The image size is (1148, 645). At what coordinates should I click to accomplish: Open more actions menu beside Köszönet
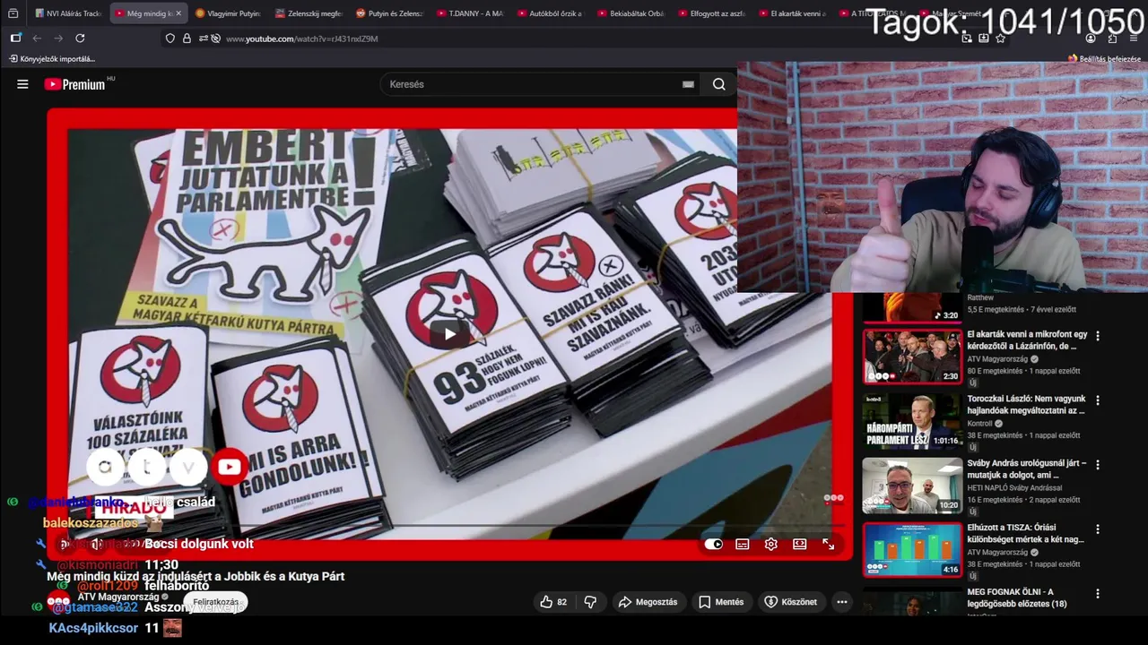841,602
